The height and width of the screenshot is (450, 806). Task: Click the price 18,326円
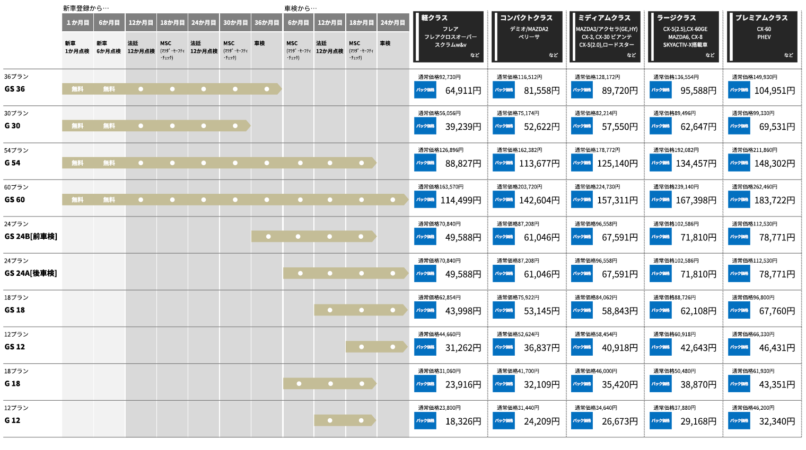pyautogui.click(x=463, y=421)
